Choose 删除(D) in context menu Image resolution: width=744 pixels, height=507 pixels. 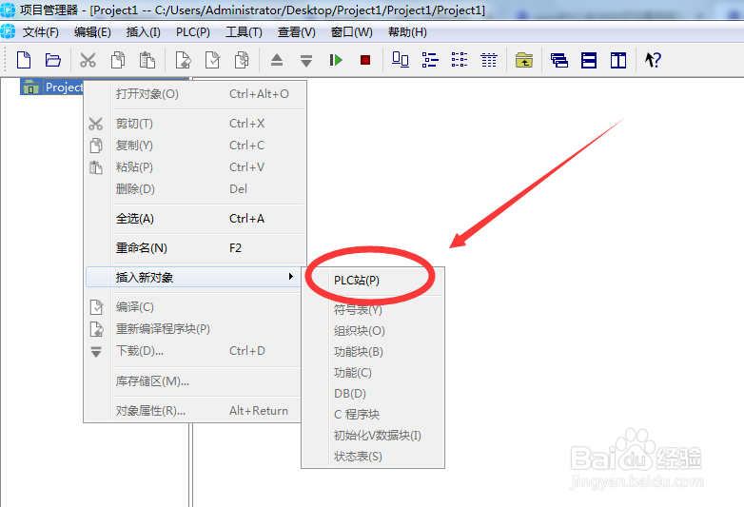pos(194,189)
